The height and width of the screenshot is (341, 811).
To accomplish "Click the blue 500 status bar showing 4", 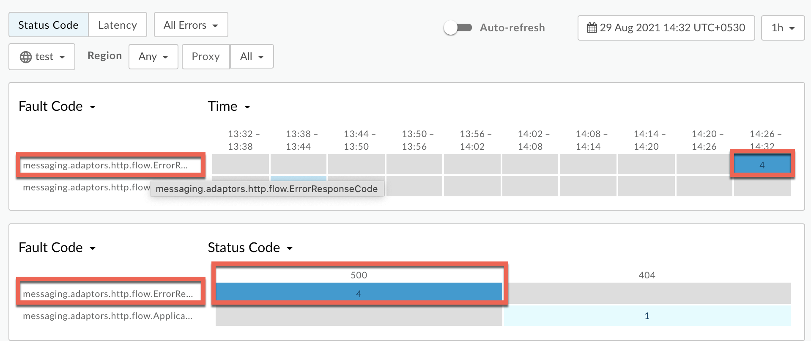I will [359, 294].
